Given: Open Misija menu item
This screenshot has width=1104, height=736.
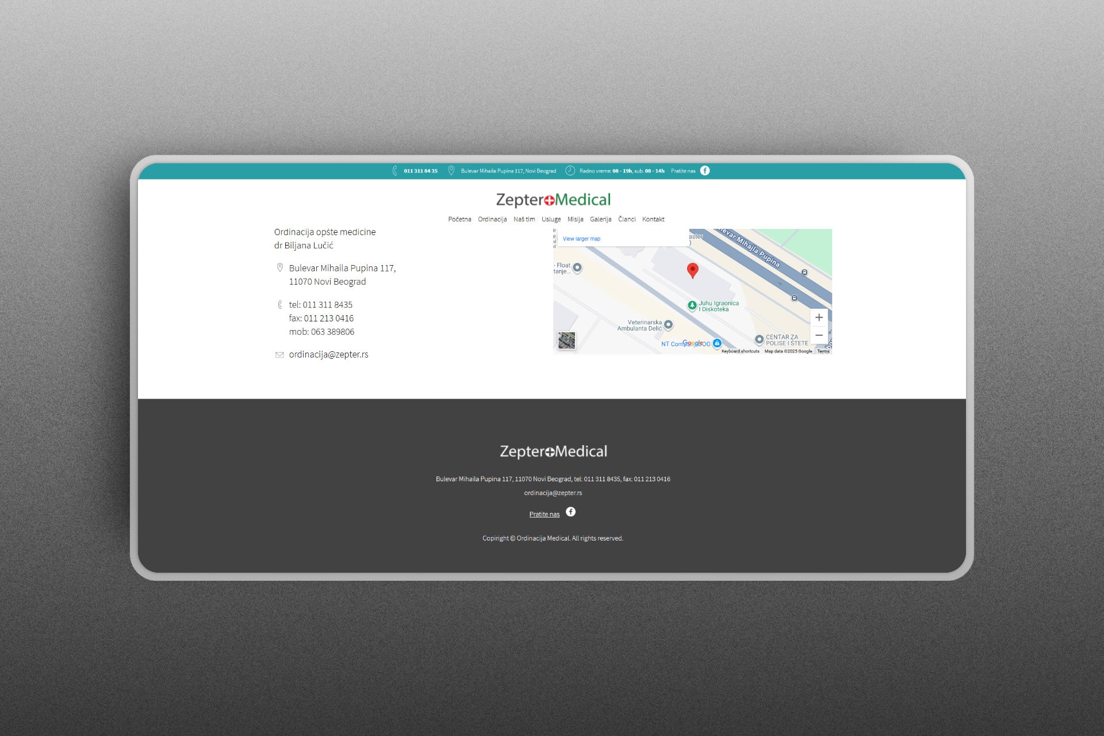Looking at the screenshot, I should pyautogui.click(x=575, y=219).
